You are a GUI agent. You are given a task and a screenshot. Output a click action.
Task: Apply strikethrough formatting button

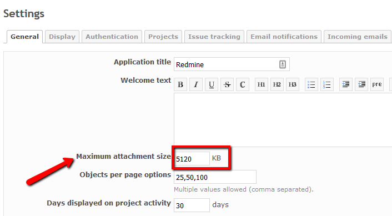(x=227, y=84)
